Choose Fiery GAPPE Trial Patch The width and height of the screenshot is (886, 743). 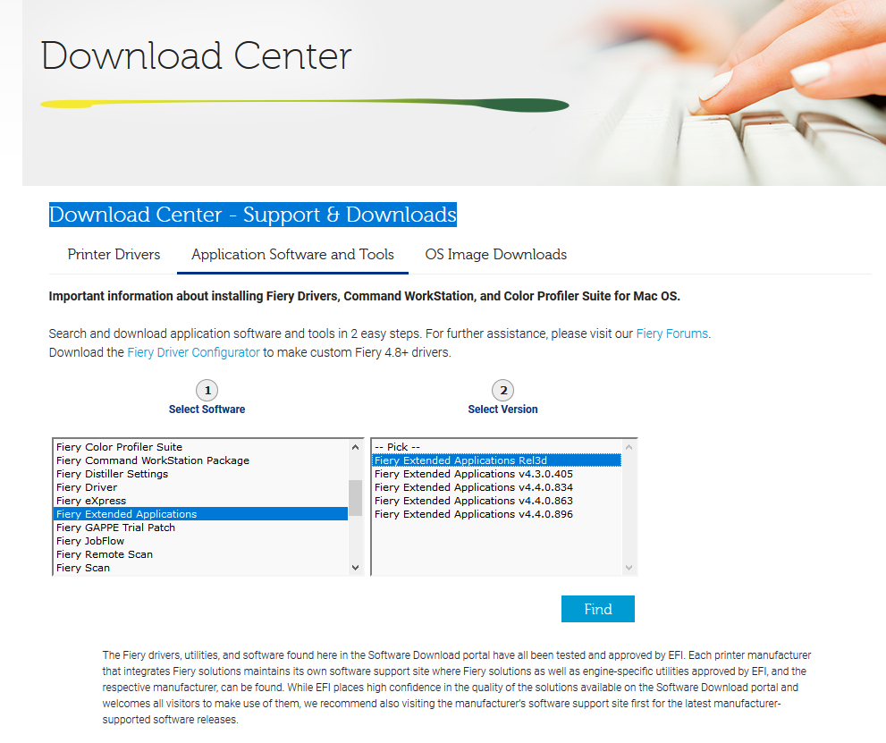(x=115, y=528)
